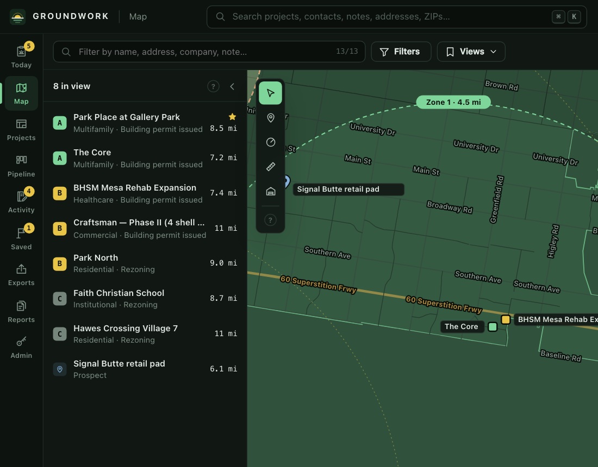Collapse the in-view list panel chevron
Screen dimensions: 598x467
pos(232,86)
